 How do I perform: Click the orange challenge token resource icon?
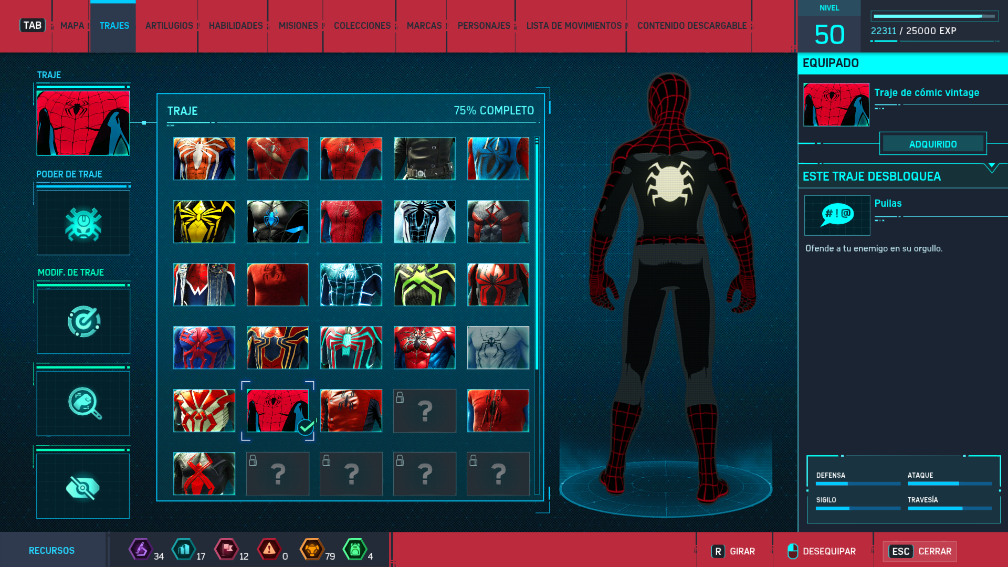click(311, 550)
